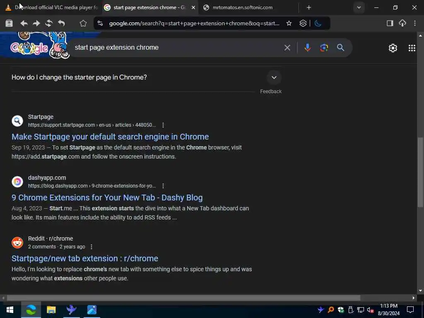Click the pentagon star icon beside the address bar
Viewport: 424px width, 318px height.
[x=83, y=23]
